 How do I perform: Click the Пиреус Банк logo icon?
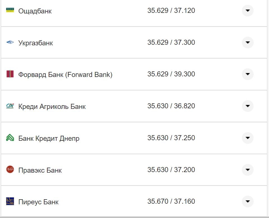[x=10, y=201]
